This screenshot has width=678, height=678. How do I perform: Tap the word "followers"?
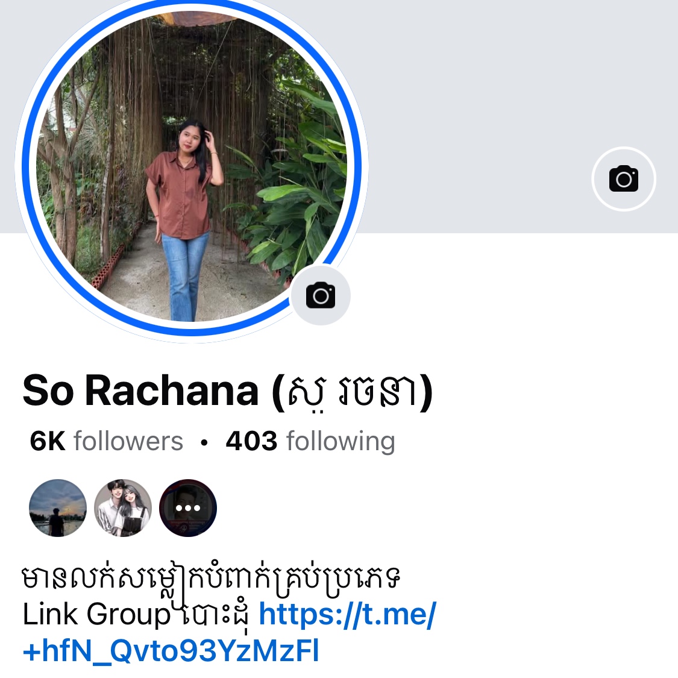[128, 441]
